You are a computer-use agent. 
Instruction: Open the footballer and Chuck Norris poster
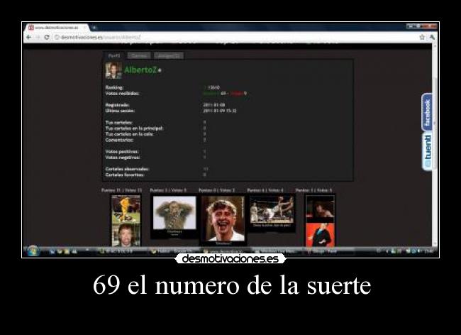[x=126, y=221]
